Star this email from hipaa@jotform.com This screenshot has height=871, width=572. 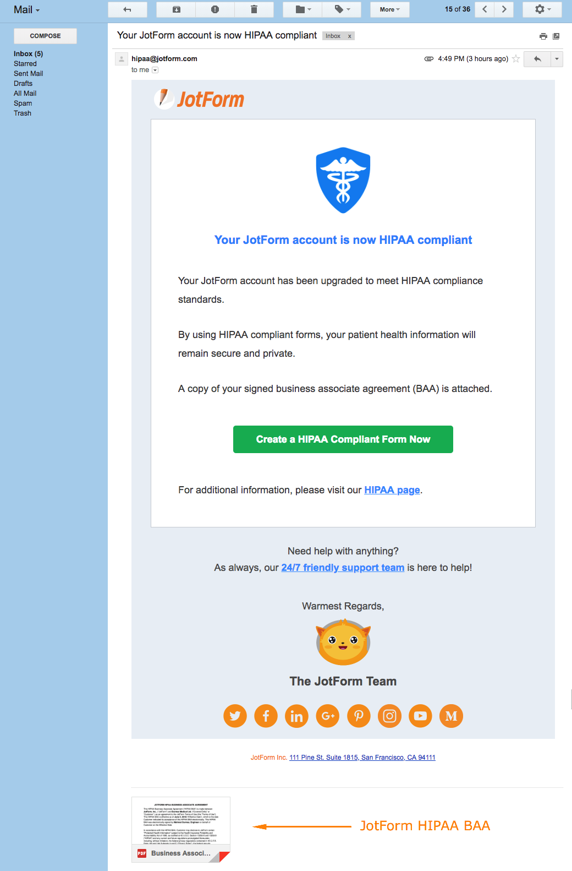[516, 59]
